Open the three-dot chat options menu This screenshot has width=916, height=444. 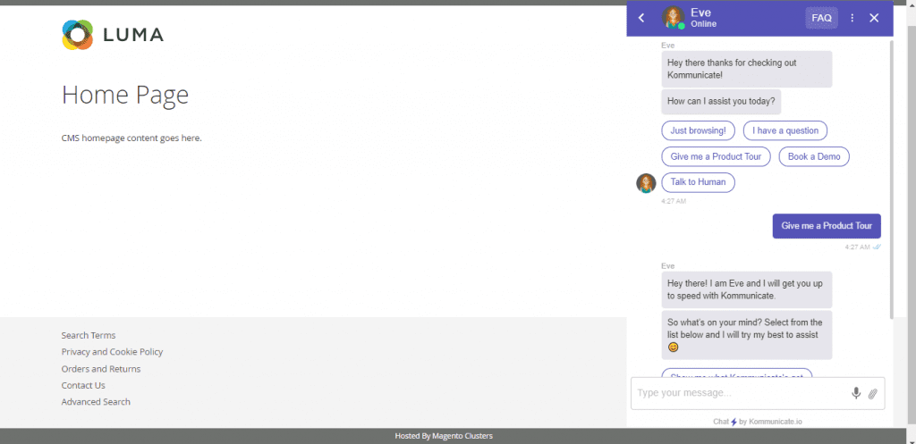point(852,18)
